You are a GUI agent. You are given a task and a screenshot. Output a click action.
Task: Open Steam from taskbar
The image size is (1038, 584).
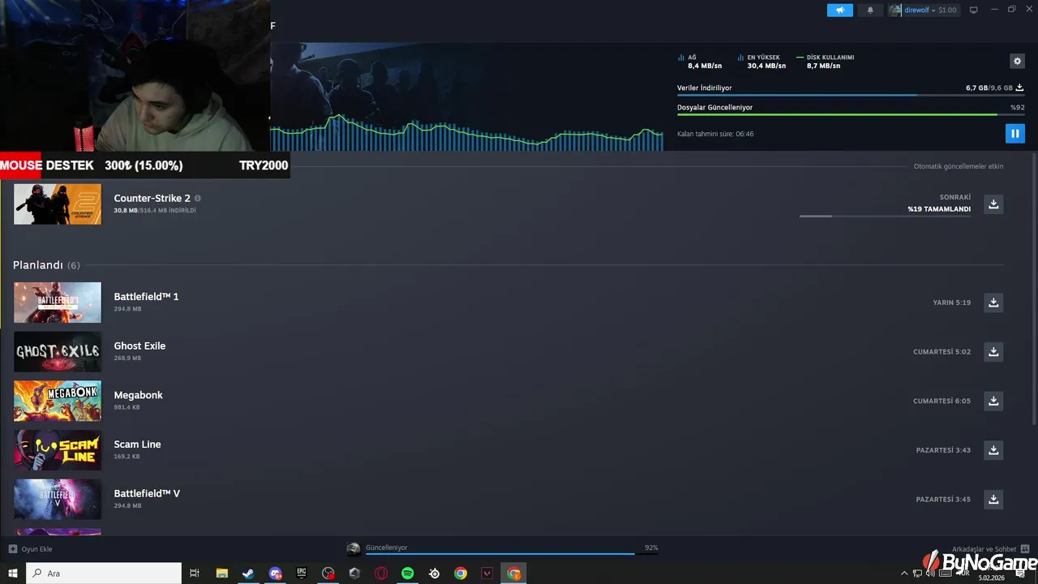[248, 573]
